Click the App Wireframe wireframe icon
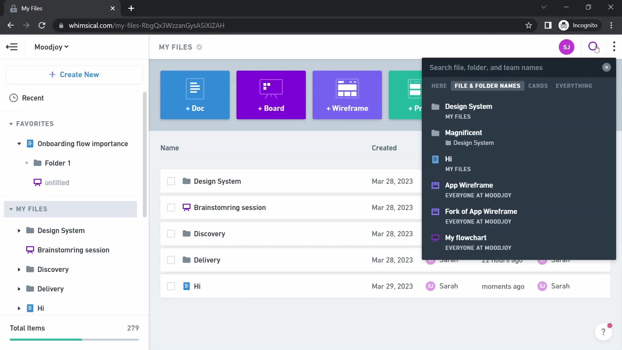The image size is (622, 350). [435, 185]
